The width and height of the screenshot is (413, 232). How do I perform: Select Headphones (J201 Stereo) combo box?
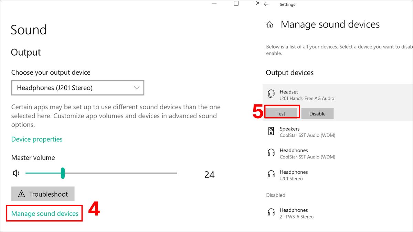click(x=77, y=88)
